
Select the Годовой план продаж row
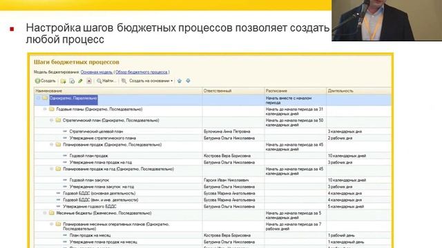pos(213,156)
